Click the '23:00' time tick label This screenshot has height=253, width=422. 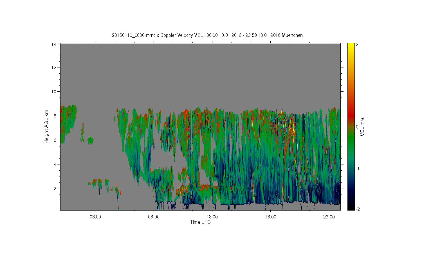[329, 217]
